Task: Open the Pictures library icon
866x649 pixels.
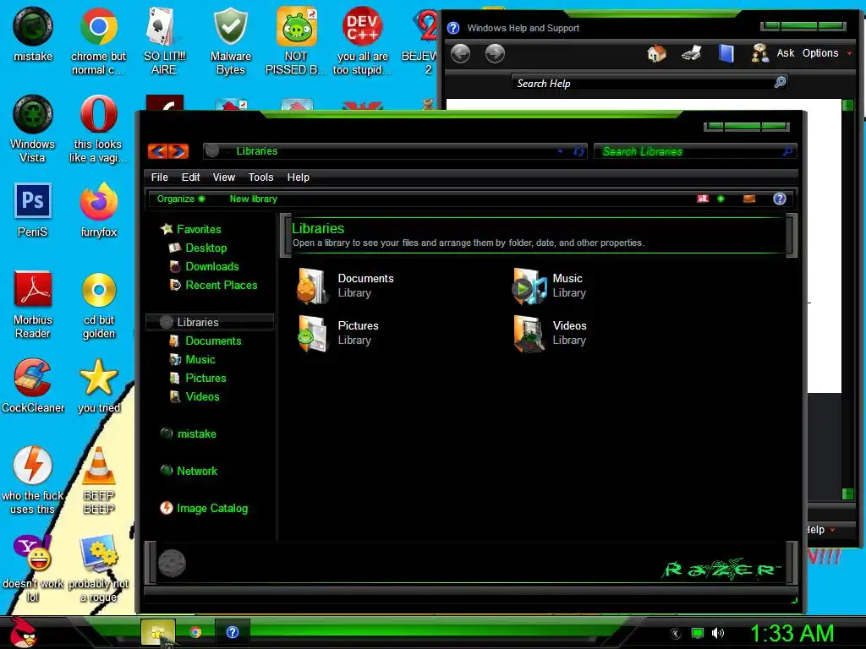Action: pos(313,333)
